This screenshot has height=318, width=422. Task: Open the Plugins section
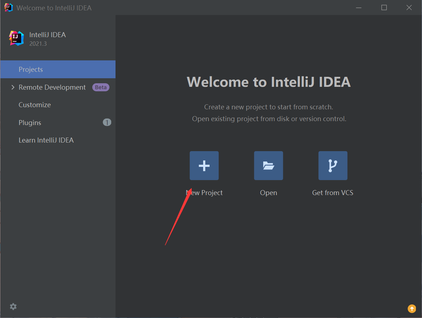[30, 123]
